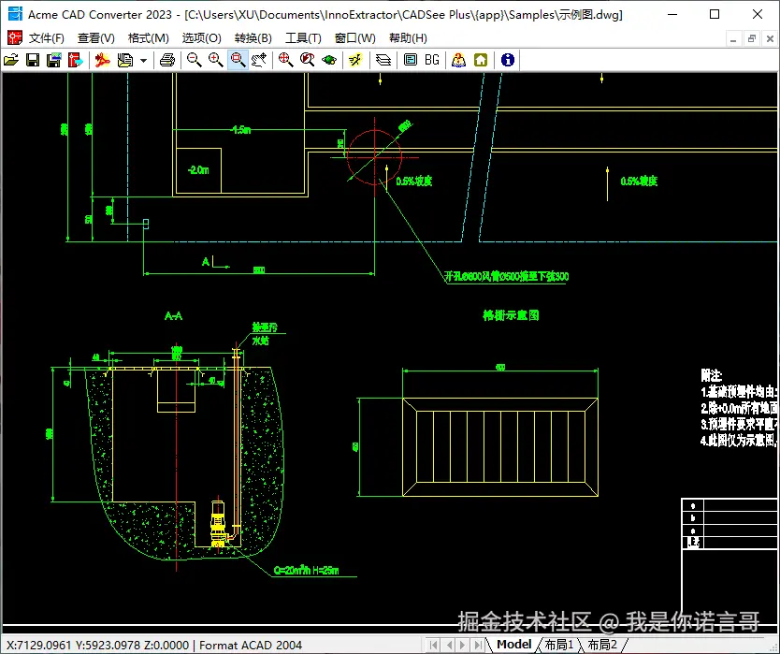
Task: Minimize the inner document window
Action: [732, 38]
